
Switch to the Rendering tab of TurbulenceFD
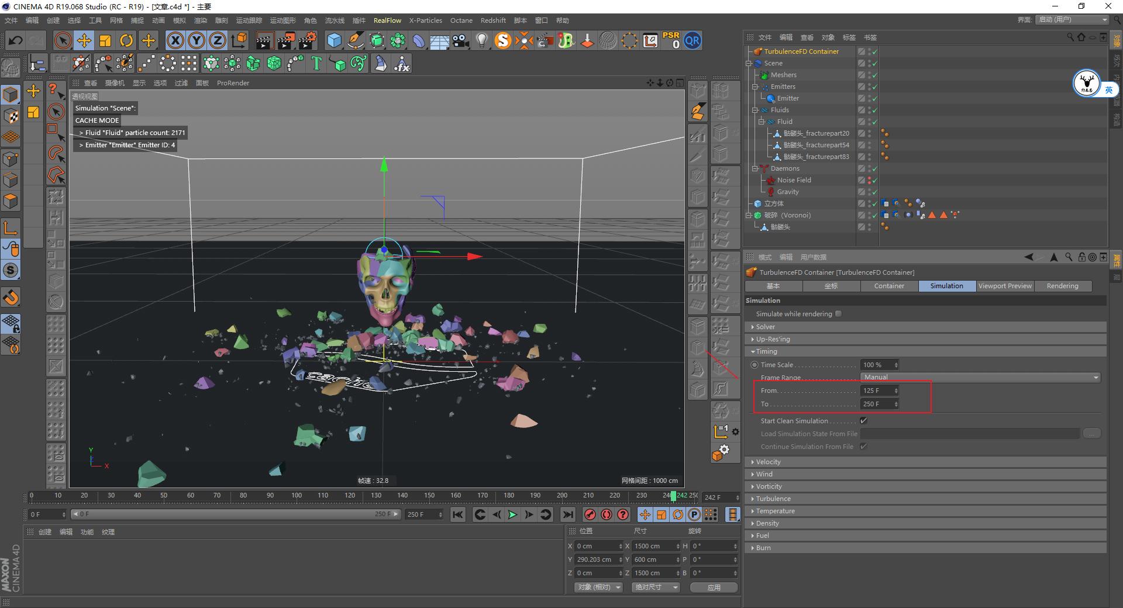(1063, 286)
